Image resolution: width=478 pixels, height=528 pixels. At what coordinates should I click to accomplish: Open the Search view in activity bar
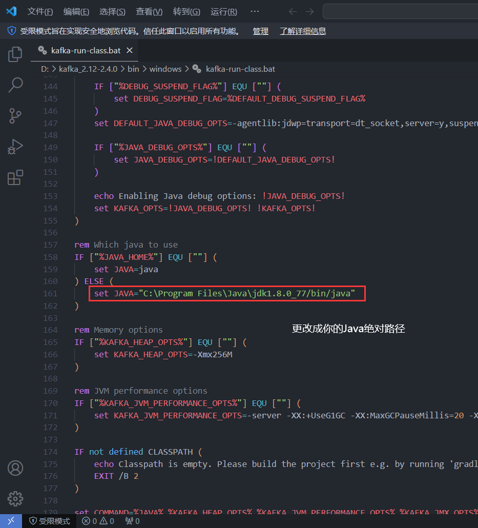click(x=15, y=85)
